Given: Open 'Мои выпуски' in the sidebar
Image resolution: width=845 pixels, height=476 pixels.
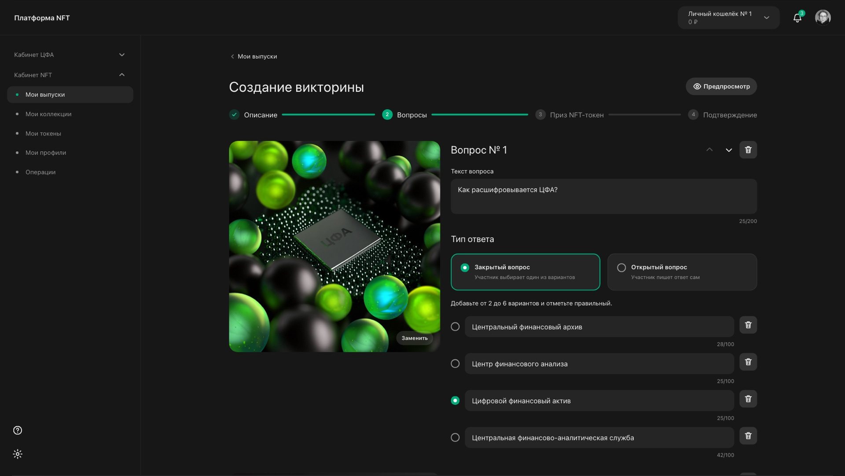Looking at the screenshot, I should pos(70,95).
